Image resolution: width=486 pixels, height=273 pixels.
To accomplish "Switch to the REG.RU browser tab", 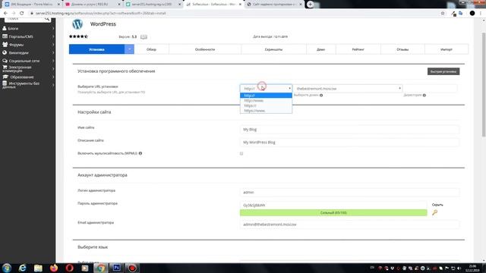I will point(92,5).
